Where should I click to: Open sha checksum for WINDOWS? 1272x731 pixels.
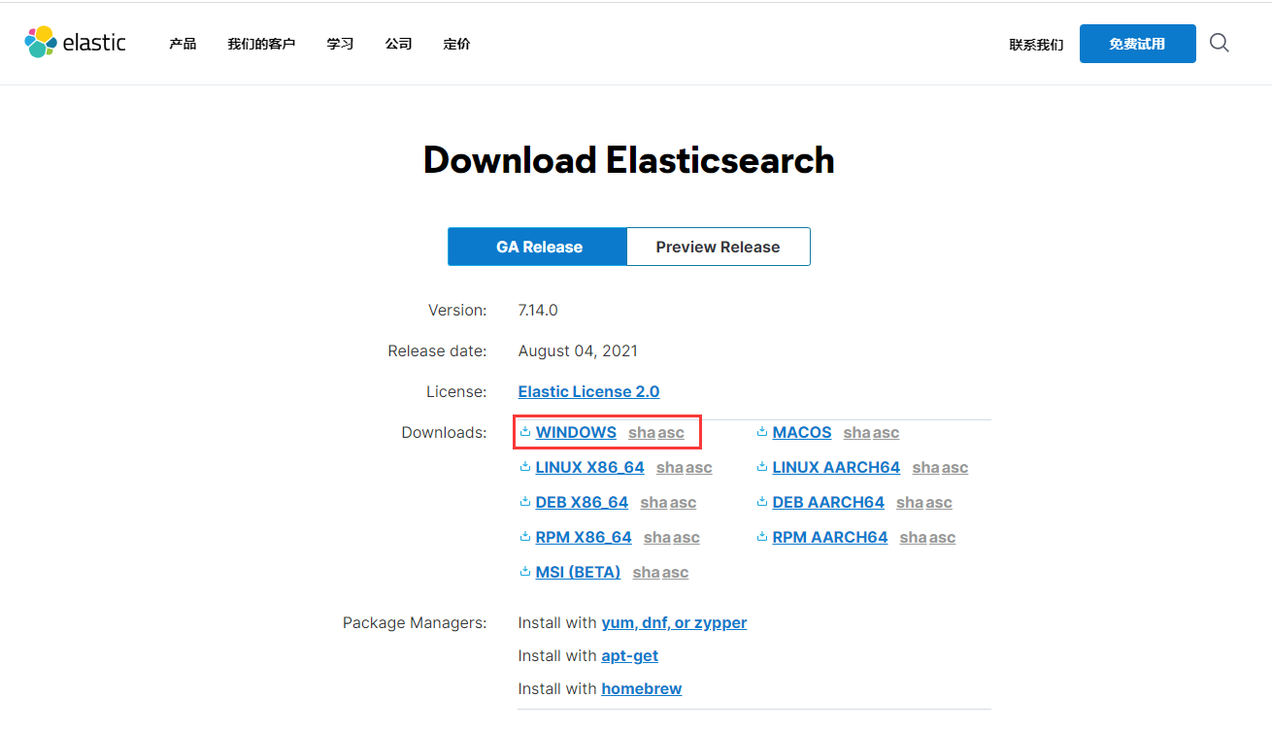[642, 433]
